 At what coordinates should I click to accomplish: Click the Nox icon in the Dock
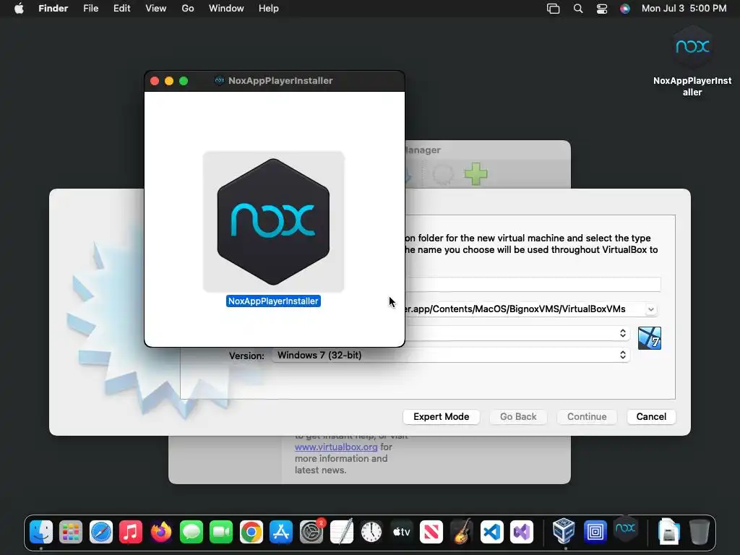click(x=625, y=528)
